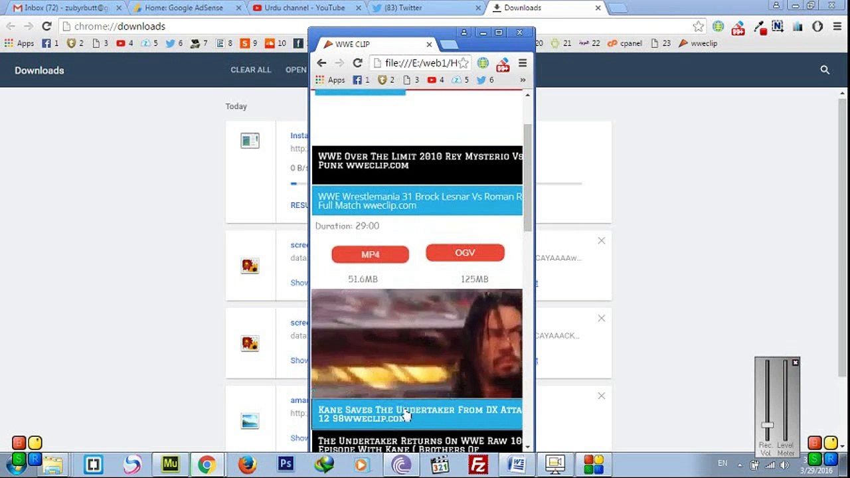
Task: Click the 125MB file size text
Action: point(475,279)
